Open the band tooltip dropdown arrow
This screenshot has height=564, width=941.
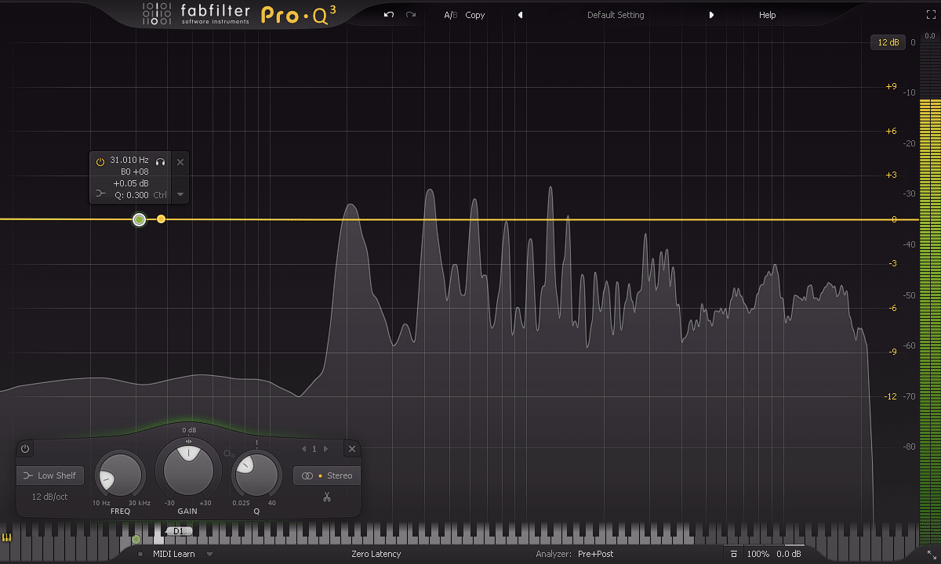point(180,194)
